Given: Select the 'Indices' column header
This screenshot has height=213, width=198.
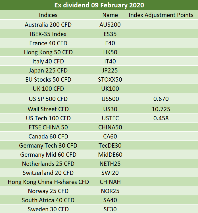Looking at the screenshot, I should click(x=48, y=15).
